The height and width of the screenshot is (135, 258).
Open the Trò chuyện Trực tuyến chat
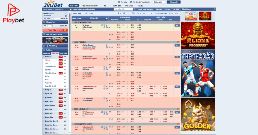tap(140, 2)
